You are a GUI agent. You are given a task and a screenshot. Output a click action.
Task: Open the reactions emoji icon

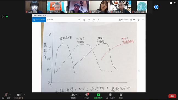(121, 95)
